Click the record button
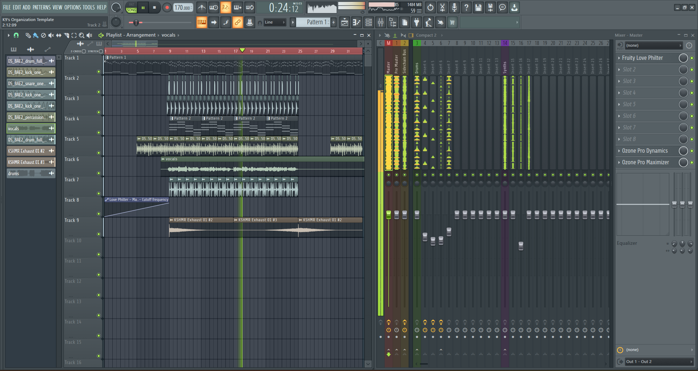698x371 pixels. (167, 8)
